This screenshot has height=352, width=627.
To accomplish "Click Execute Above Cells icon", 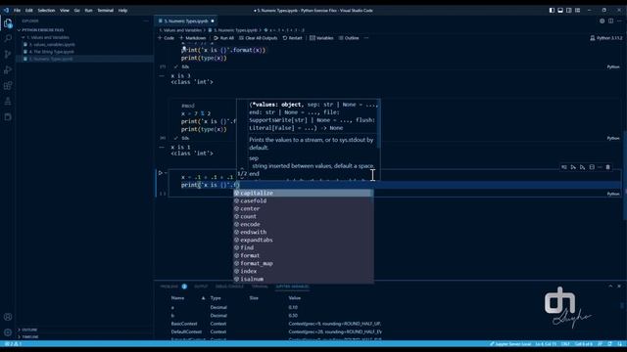I will (573, 167).
